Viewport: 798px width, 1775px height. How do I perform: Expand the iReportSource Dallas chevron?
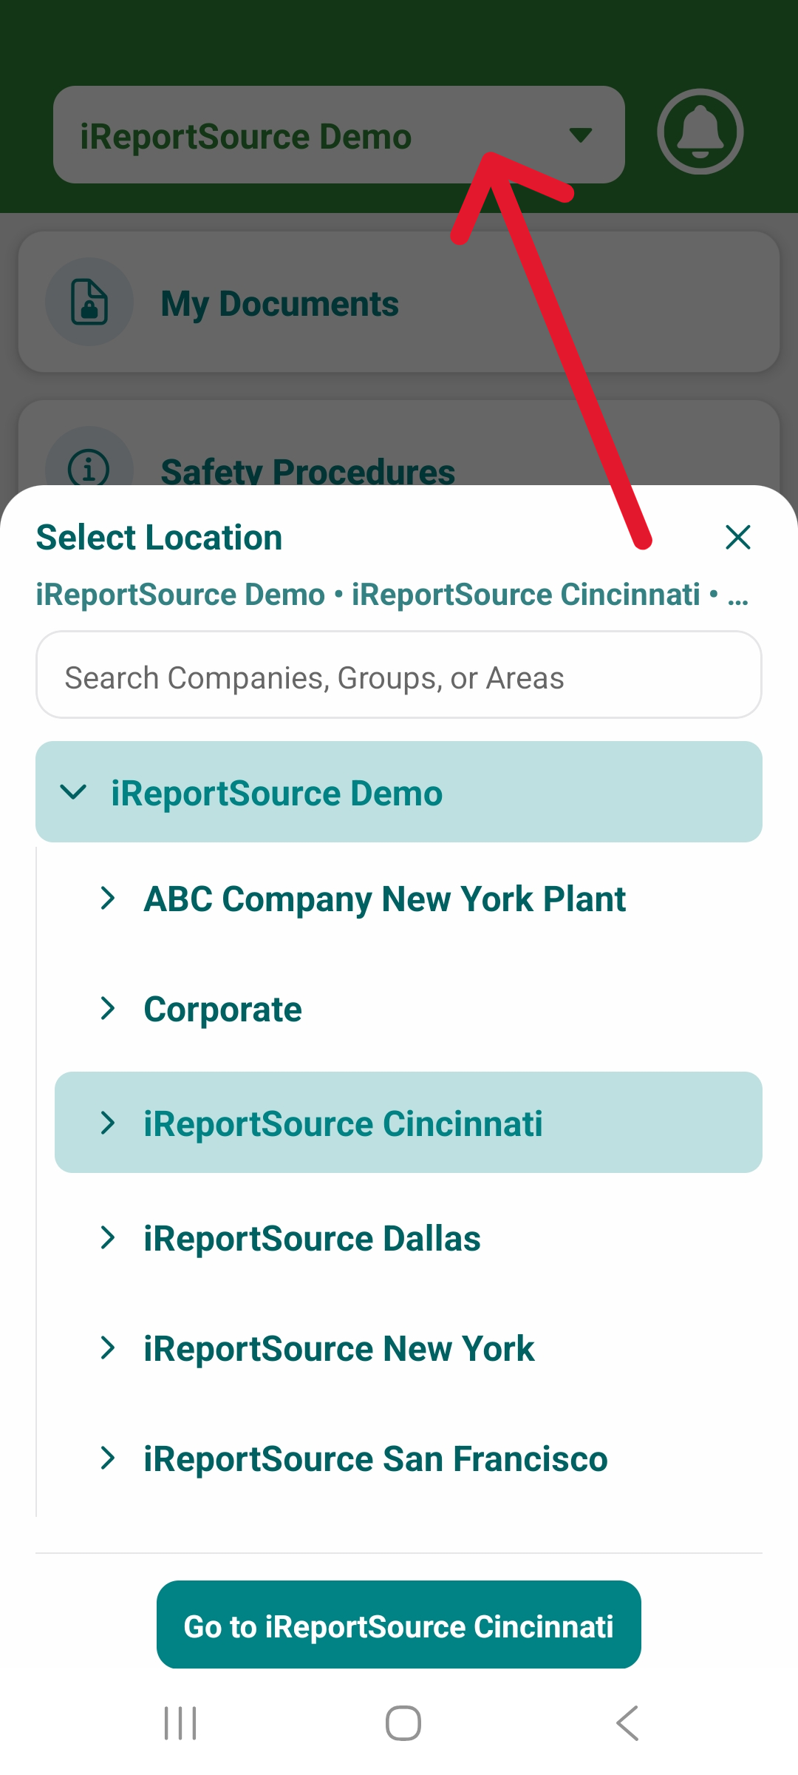click(x=108, y=1238)
